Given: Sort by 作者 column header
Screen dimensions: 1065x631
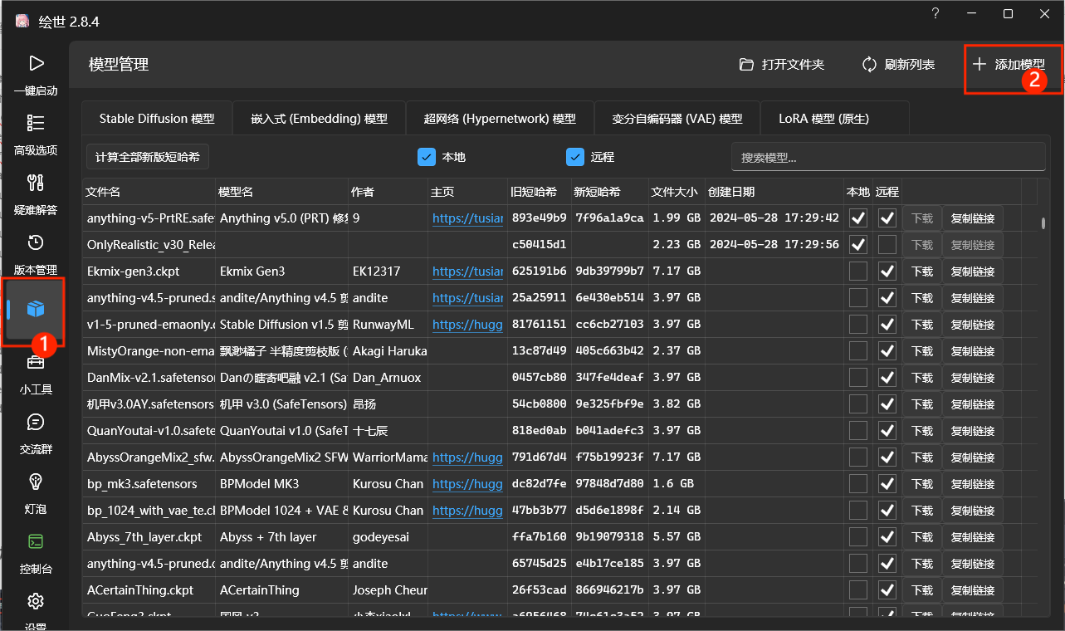Looking at the screenshot, I should tap(388, 192).
